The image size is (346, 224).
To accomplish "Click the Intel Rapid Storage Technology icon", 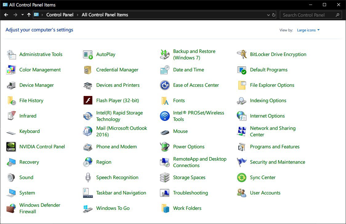I will 88,116.
